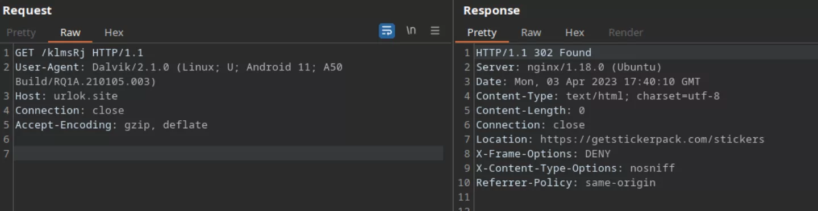Screen dimensions: 818x211
Task: Switch Request view to Pretty tab
Action: pyautogui.click(x=21, y=32)
